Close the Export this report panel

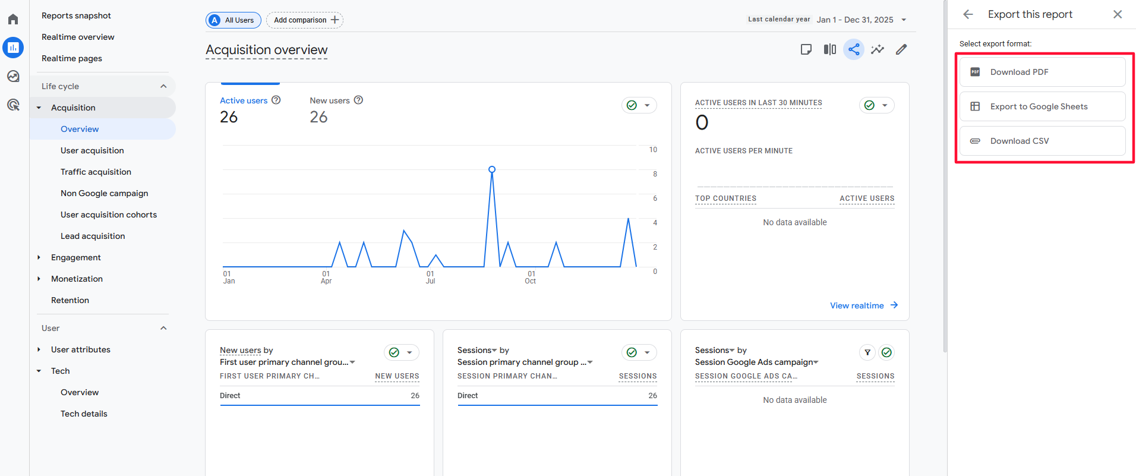coord(1118,14)
